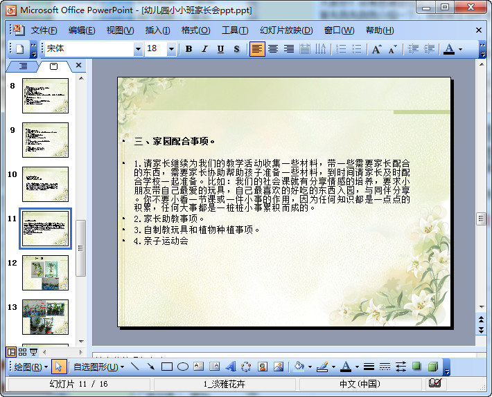492x397 pixels.
Task: Open the 工具(T) menu
Action: pos(235,30)
